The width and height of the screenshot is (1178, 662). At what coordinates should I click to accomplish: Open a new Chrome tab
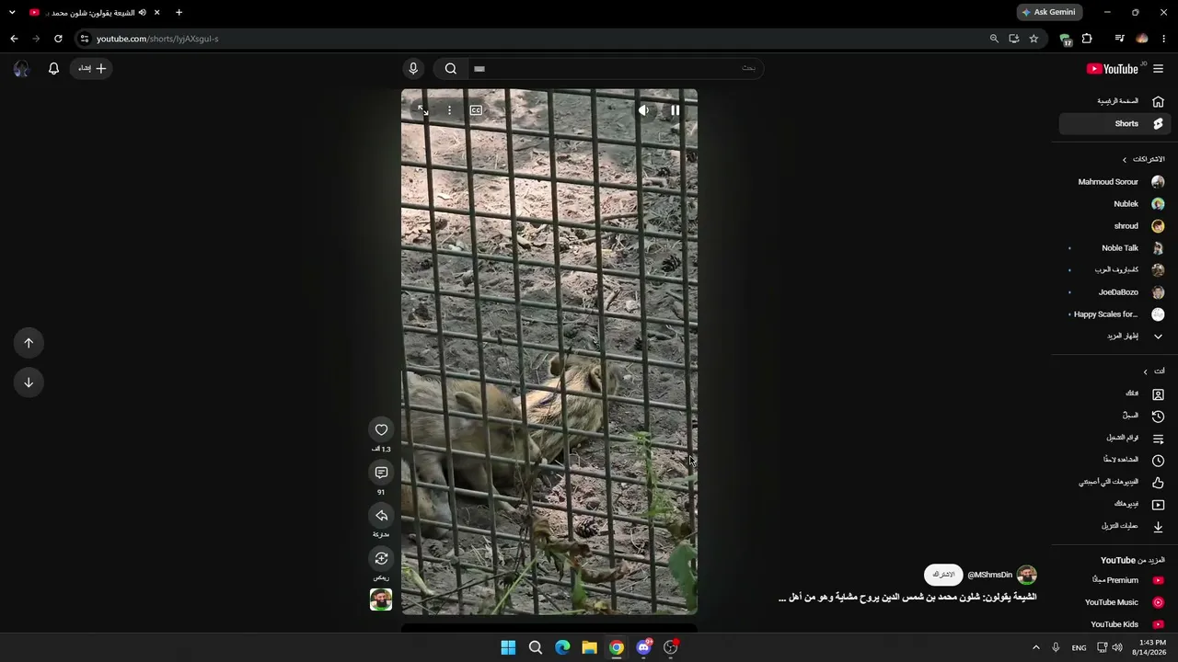point(179,12)
